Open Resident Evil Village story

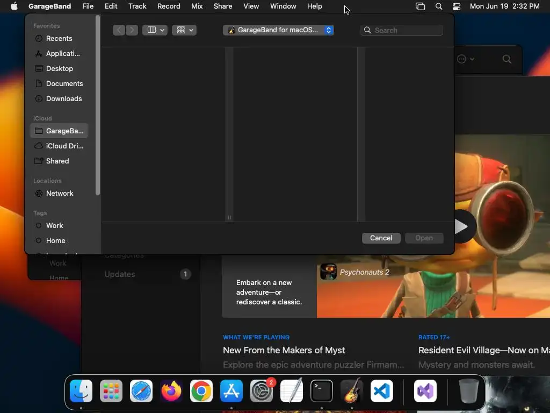coord(484,351)
